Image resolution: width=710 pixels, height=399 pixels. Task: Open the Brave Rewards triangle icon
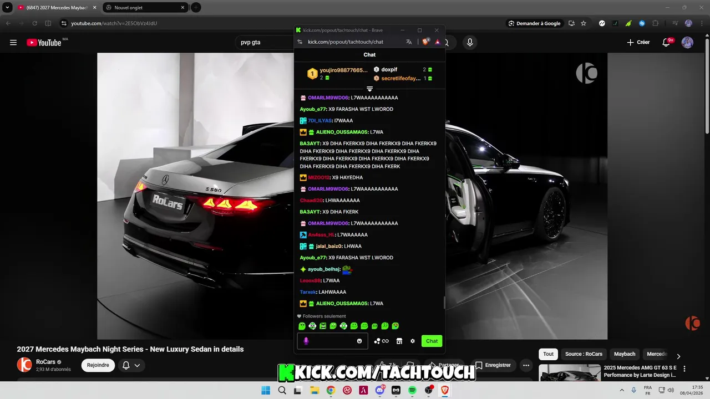(x=438, y=42)
